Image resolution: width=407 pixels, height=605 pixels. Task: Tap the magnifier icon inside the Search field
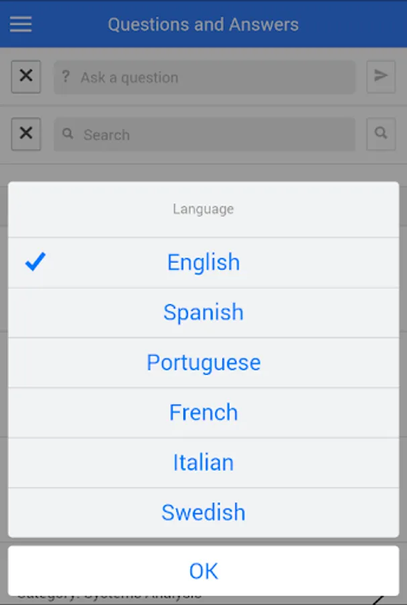[68, 134]
